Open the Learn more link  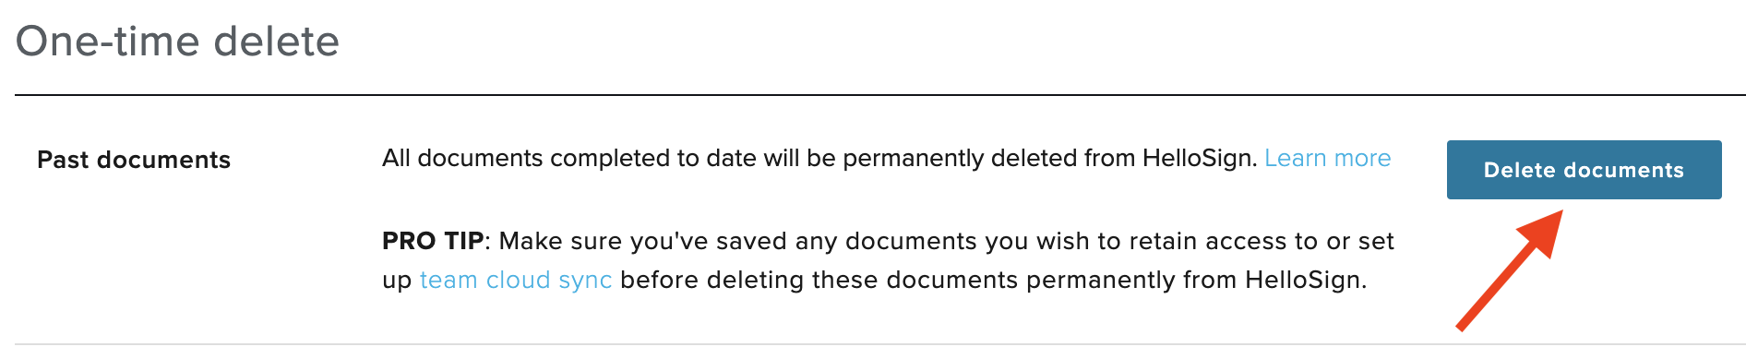pyautogui.click(x=1327, y=159)
